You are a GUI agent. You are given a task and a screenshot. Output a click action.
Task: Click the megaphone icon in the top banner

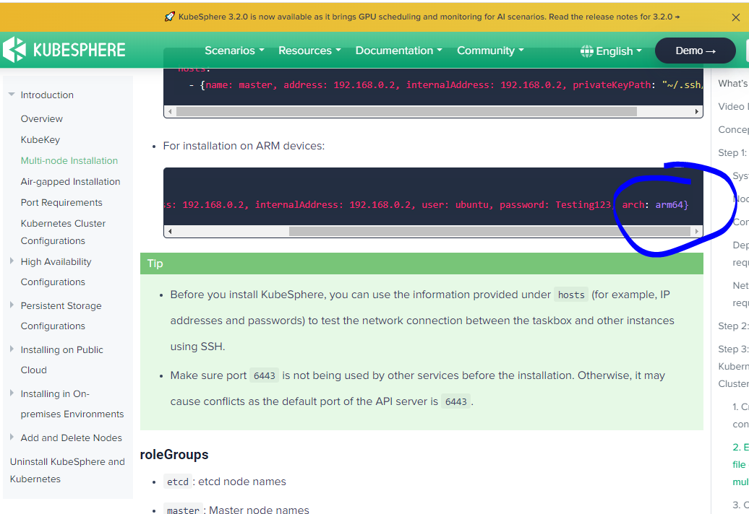tap(170, 16)
